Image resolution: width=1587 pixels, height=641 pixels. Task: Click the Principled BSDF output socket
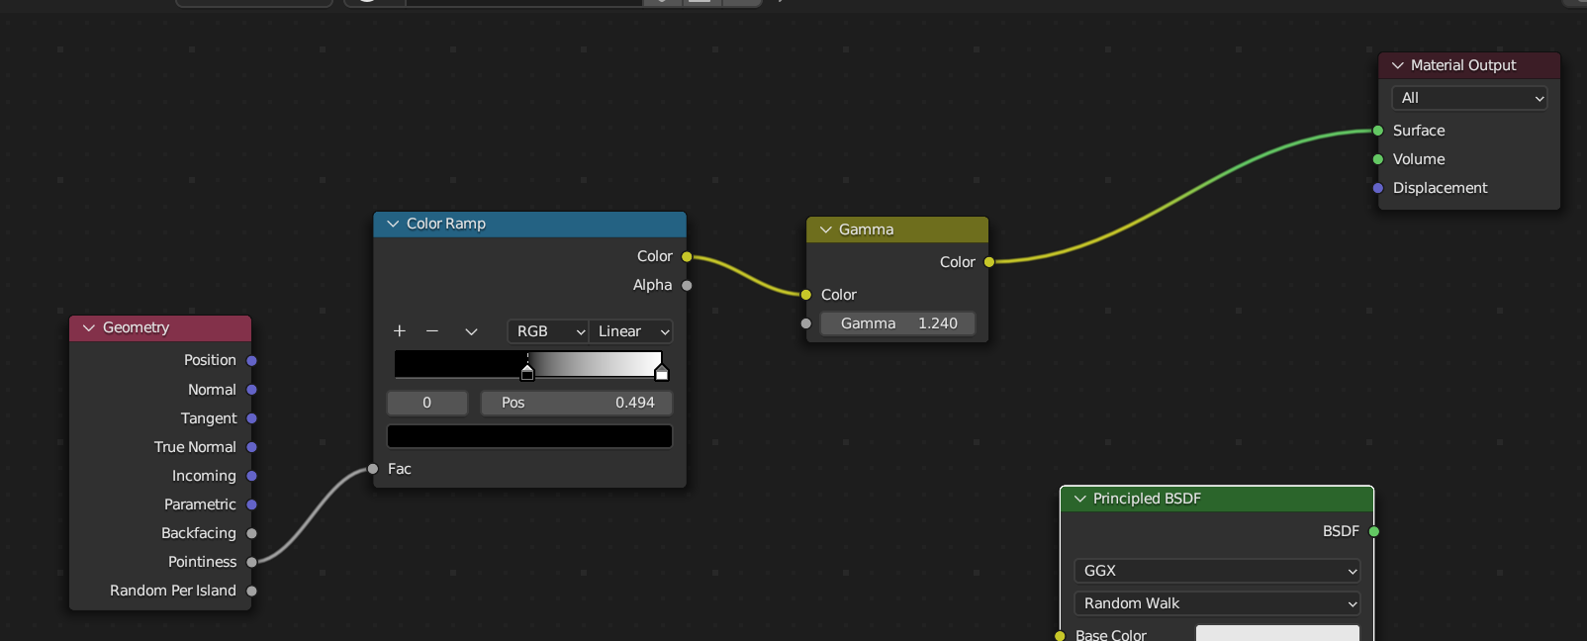(1374, 531)
